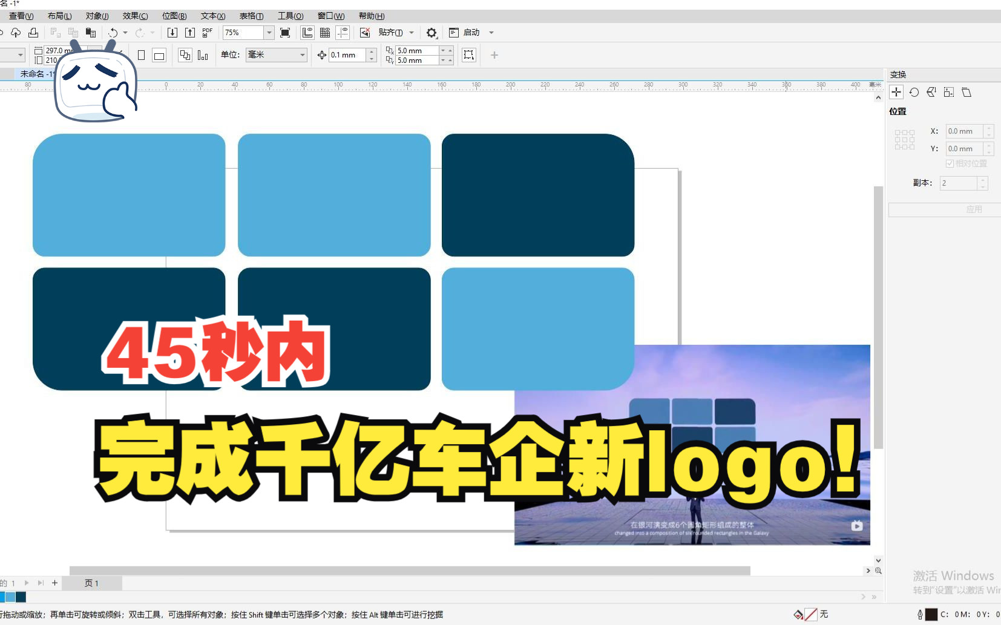Open the 75% zoom level dropdown

pos(269,33)
